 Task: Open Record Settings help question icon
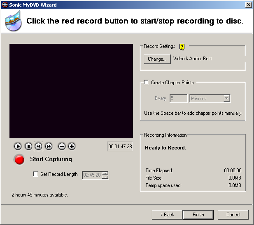(x=182, y=47)
